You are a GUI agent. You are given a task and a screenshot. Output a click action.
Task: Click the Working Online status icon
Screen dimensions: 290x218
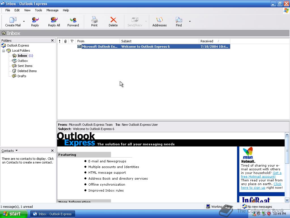coord(208,206)
